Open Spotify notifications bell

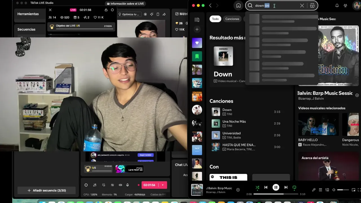[x=337, y=6]
